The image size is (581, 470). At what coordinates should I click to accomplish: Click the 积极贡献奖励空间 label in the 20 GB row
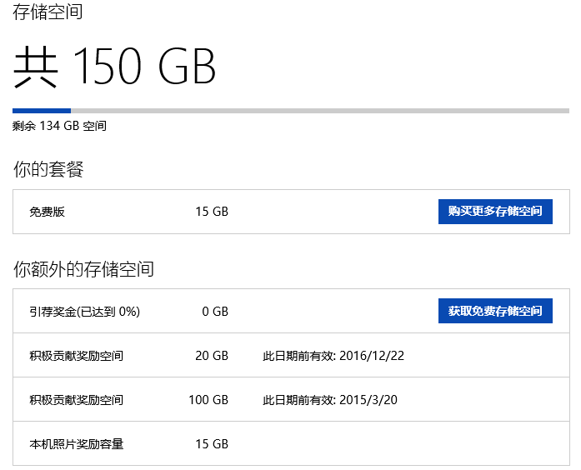pos(76,356)
